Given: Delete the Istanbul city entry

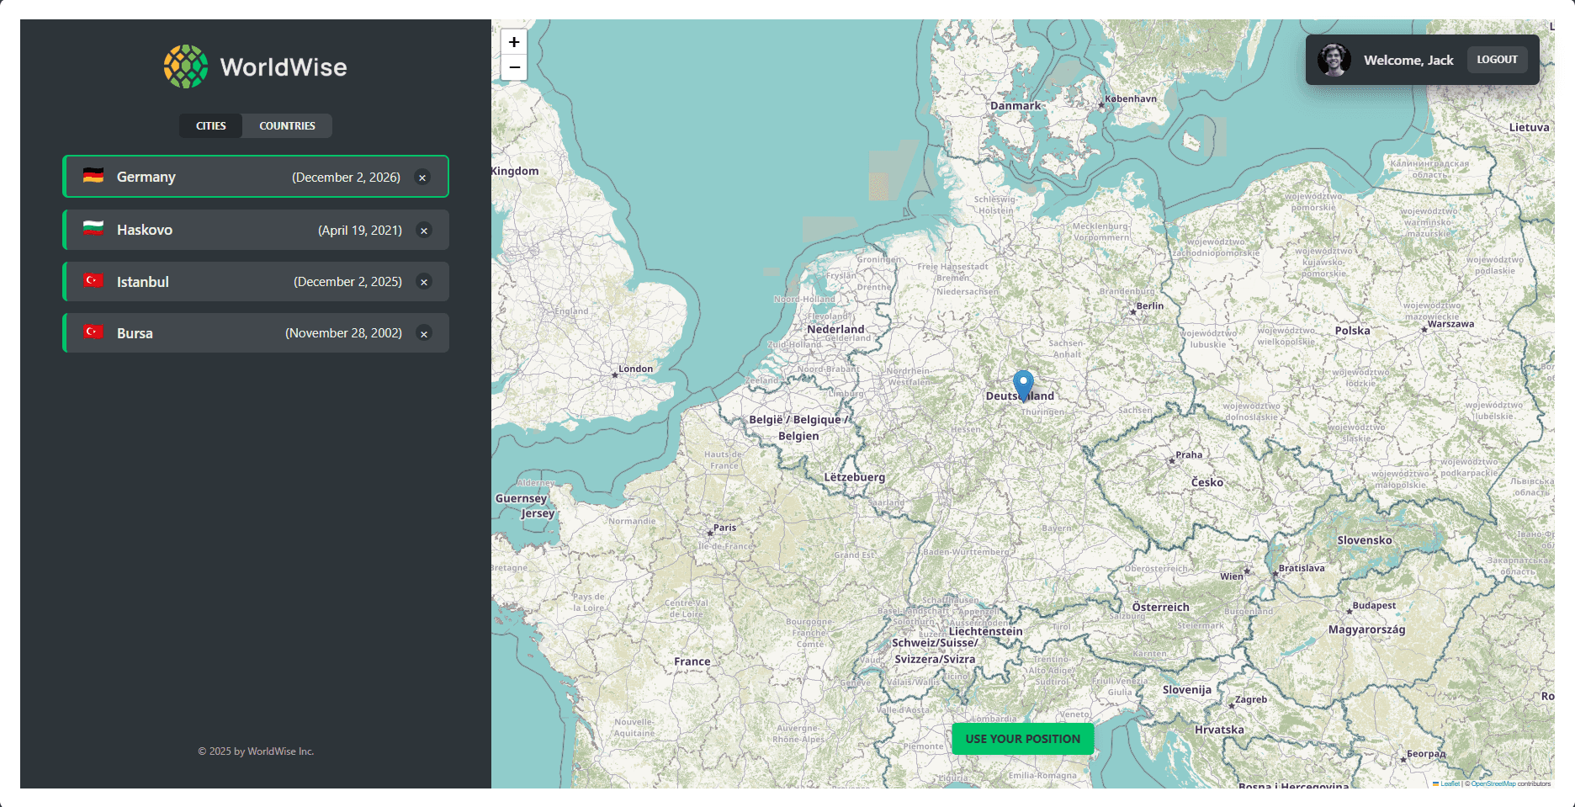Looking at the screenshot, I should [423, 282].
